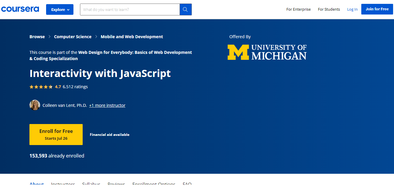
Task: Click the star rating icons
Action: tap(41, 87)
